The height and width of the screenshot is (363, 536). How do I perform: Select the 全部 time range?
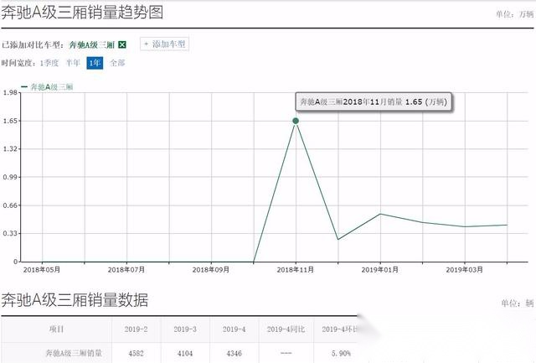(117, 63)
